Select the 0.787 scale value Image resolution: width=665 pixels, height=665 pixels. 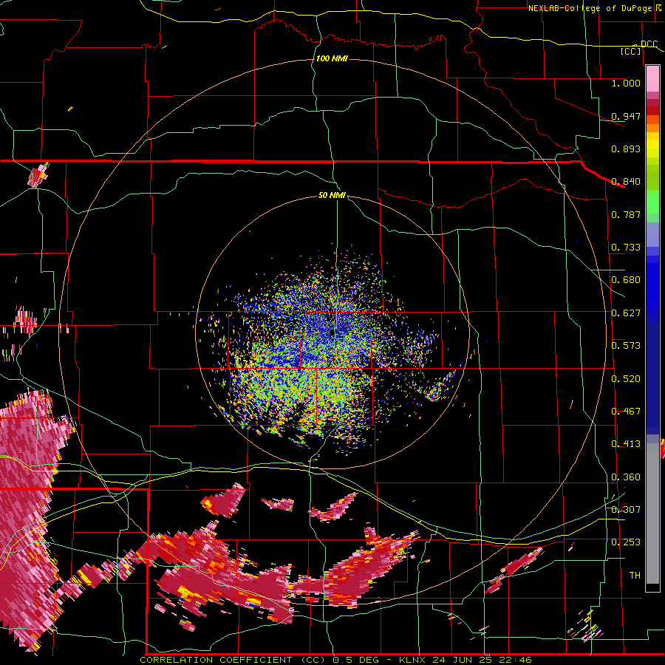[626, 214]
